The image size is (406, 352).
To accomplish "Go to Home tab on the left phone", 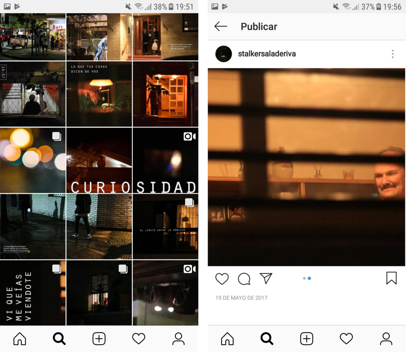I will click(20, 339).
